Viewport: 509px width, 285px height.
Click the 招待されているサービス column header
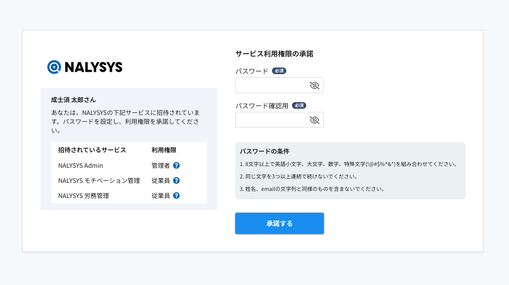92,150
